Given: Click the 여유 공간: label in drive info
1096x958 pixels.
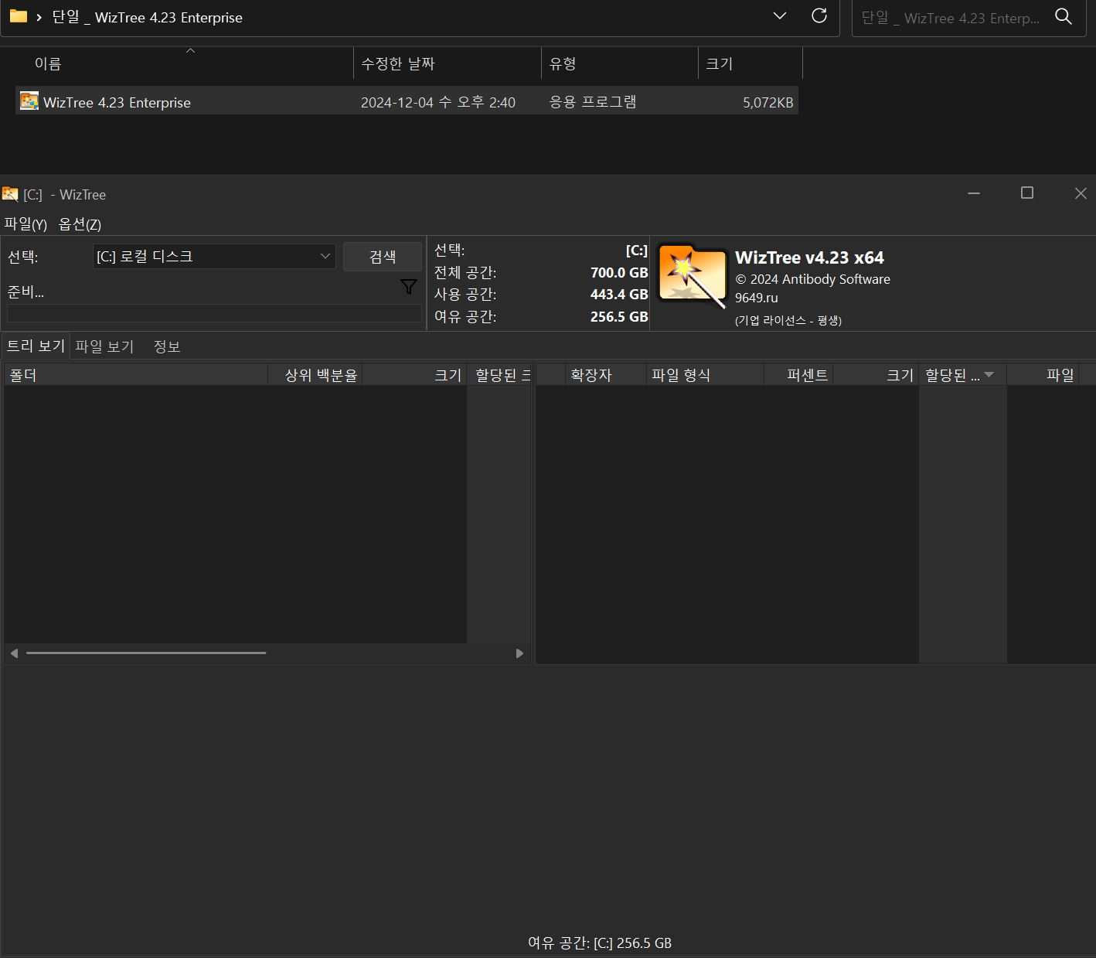Looking at the screenshot, I should tap(465, 316).
